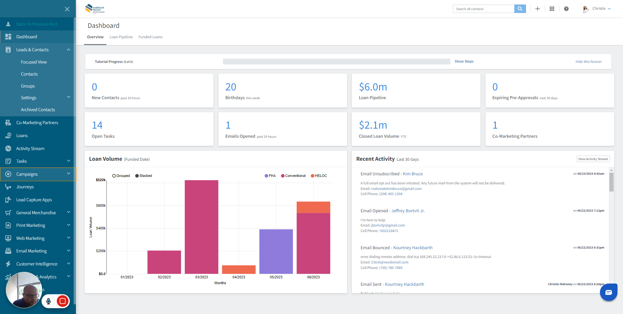The width and height of the screenshot is (623, 314).
Task: Open Focused View in sidebar
Action: (x=34, y=62)
